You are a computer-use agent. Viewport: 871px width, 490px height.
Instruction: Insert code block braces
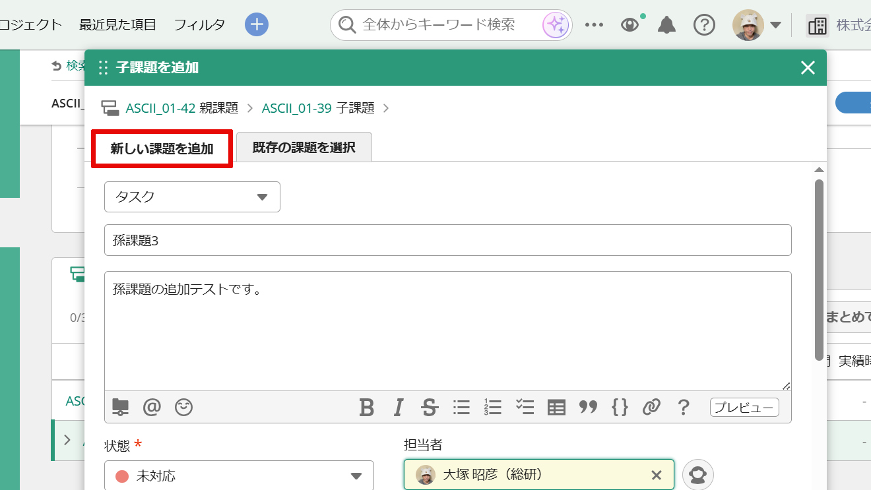[x=620, y=408]
